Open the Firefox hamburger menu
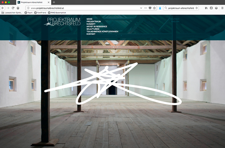 coord(221,8)
